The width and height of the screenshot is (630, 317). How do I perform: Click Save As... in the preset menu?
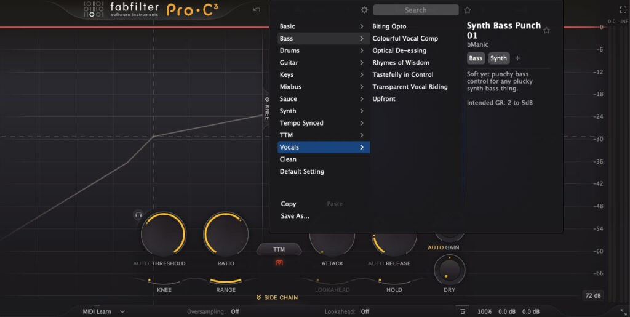(295, 216)
